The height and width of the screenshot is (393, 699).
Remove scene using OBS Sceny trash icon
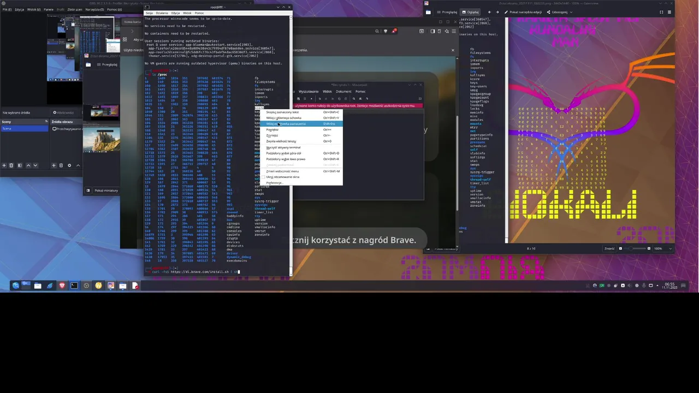(11, 165)
